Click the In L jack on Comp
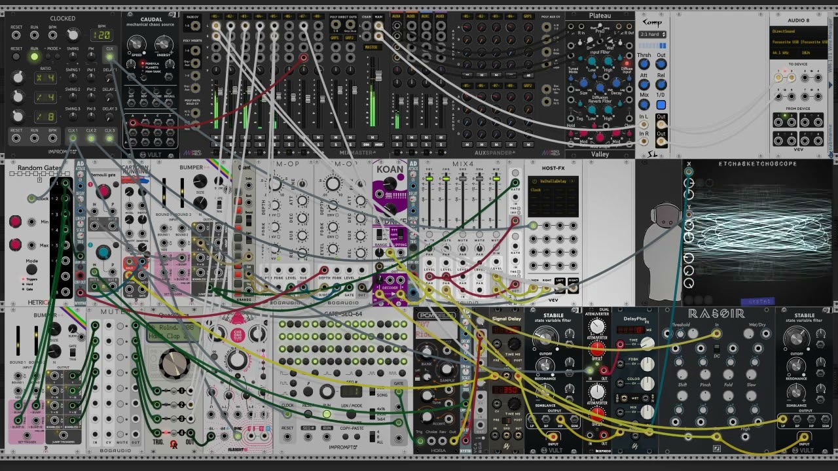Viewport: 838px width, 471px height. [644, 124]
